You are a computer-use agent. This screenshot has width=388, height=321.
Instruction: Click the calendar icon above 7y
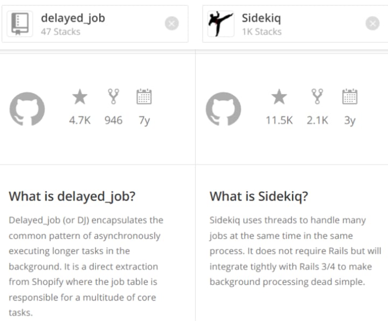144,96
